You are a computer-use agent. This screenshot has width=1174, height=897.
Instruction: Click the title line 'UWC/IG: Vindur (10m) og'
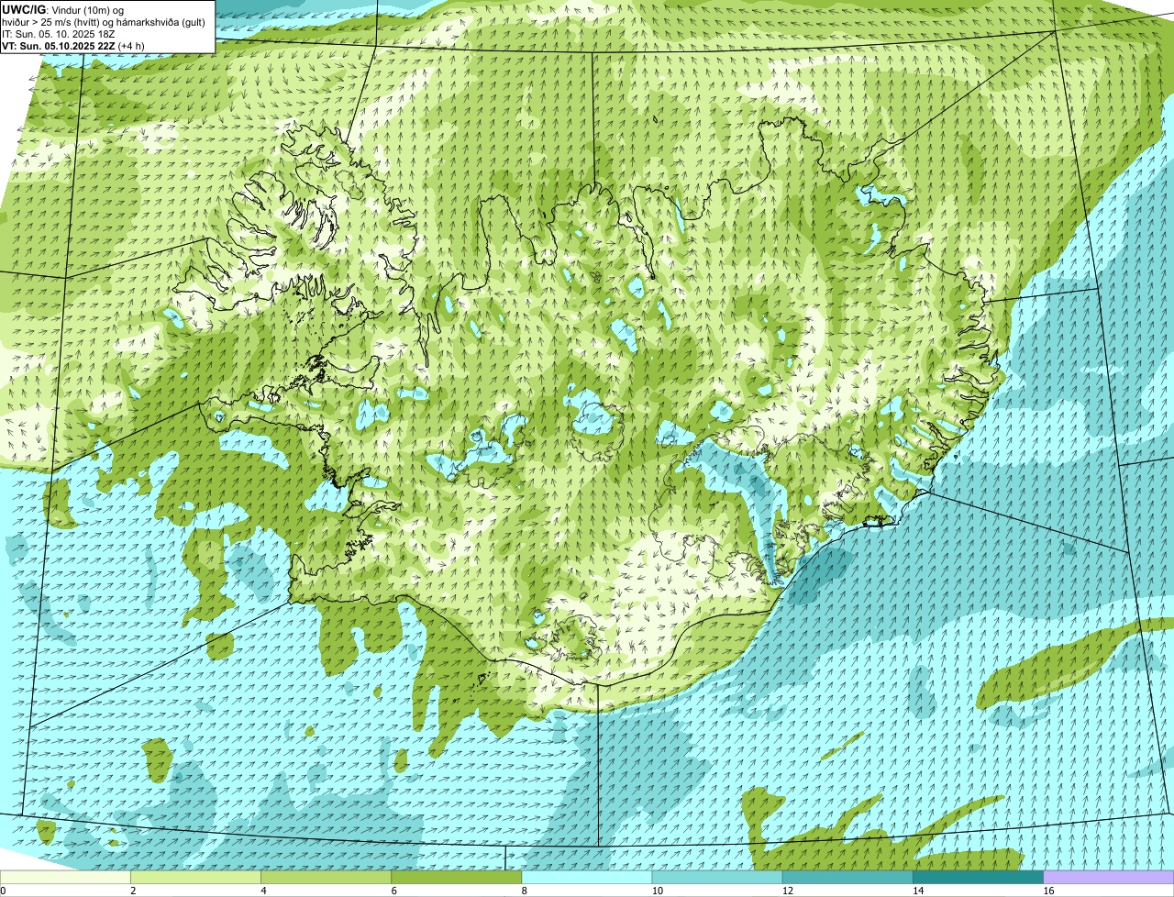[63, 9]
